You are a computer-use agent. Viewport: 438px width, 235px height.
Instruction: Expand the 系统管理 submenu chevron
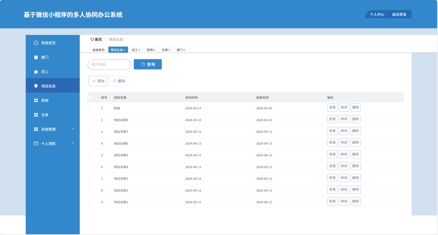73,129
